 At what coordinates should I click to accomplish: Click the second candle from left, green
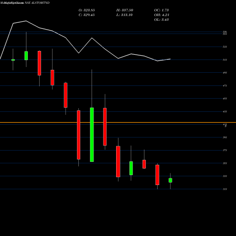[x=26, y=56]
